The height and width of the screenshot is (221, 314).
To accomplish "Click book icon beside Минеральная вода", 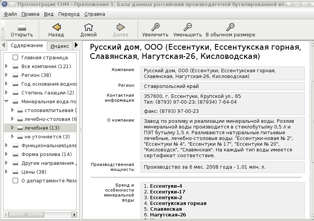I will click(x=15, y=101).
